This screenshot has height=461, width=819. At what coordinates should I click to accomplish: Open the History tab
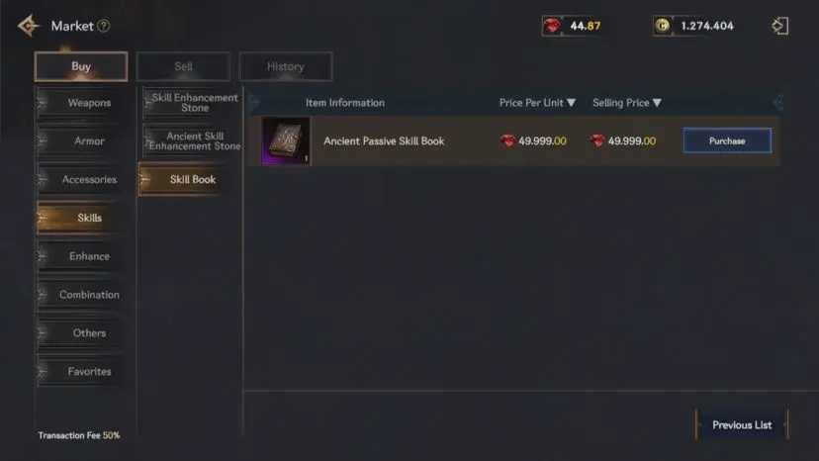coord(286,66)
